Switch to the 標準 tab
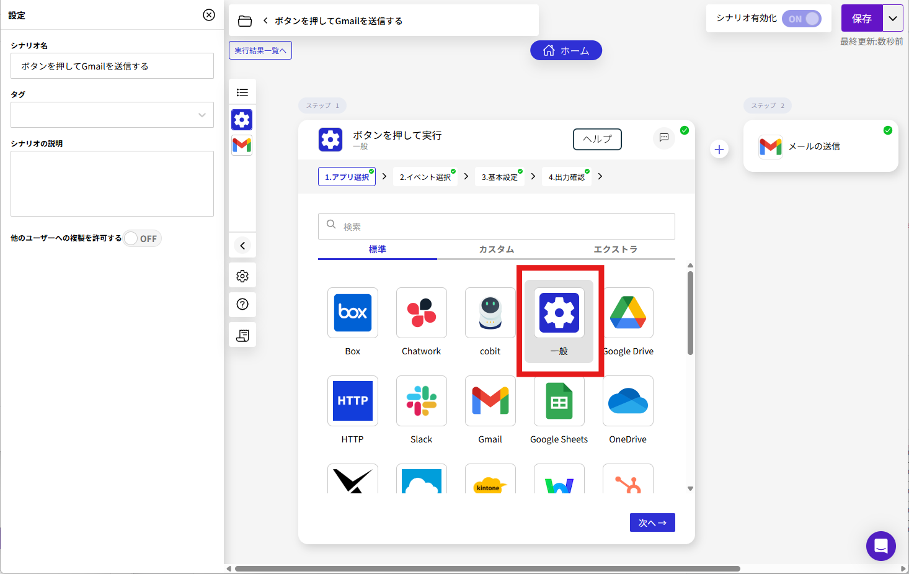 pyautogui.click(x=378, y=249)
